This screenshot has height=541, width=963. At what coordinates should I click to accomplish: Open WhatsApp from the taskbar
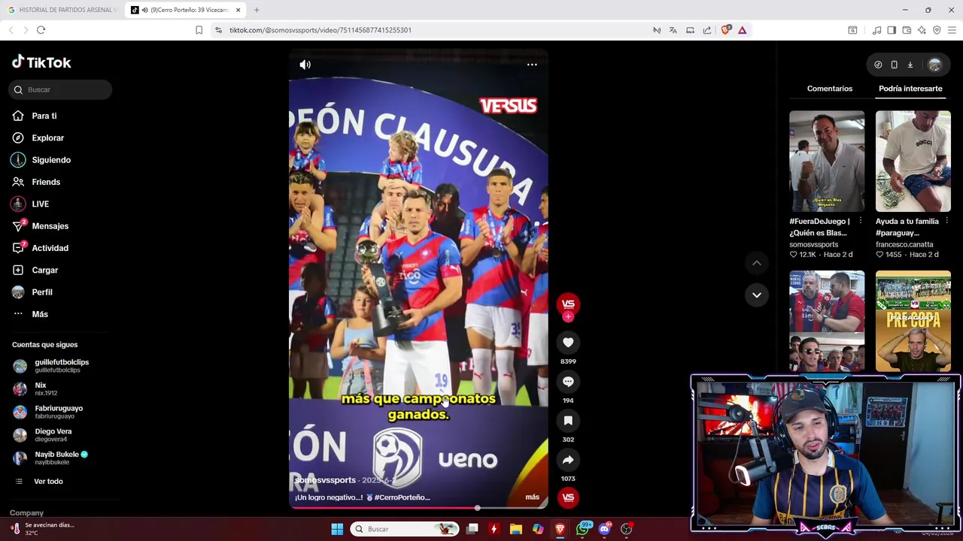[582, 529]
